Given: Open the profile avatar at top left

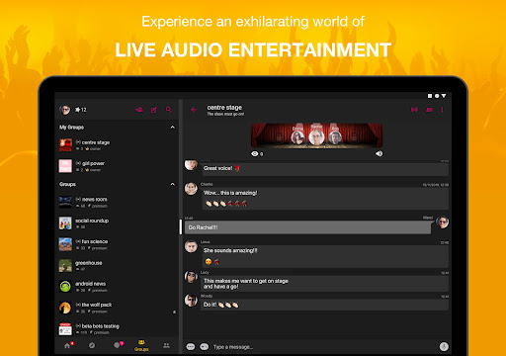Looking at the screenshot, I should point(65,110).
